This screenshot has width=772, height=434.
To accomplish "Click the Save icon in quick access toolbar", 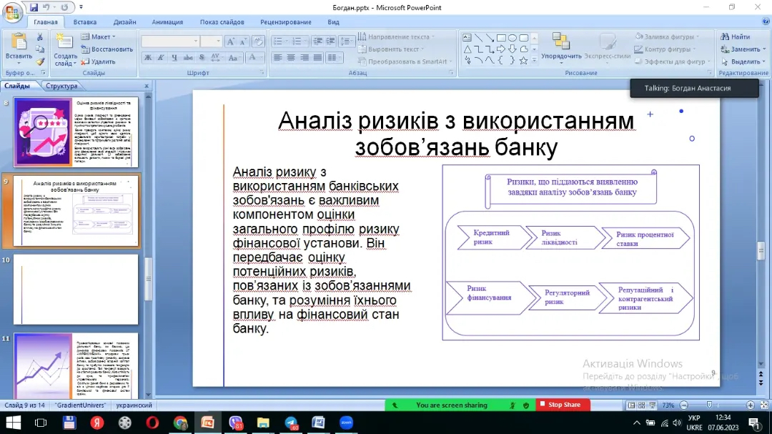I will tap(35, 7).
